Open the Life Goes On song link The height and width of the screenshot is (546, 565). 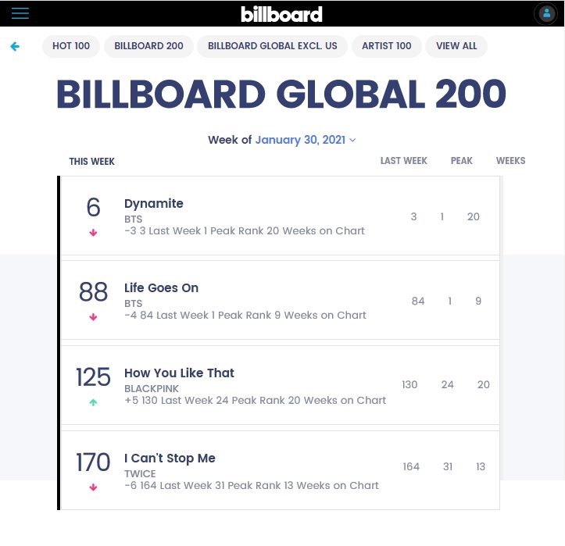coord(162,288)
